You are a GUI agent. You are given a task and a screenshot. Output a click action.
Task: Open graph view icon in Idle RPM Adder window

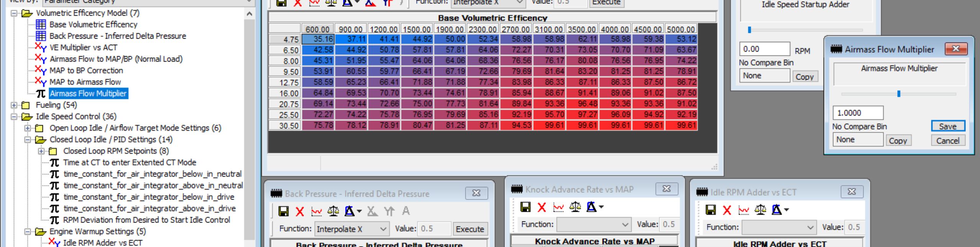pos(743,210)
